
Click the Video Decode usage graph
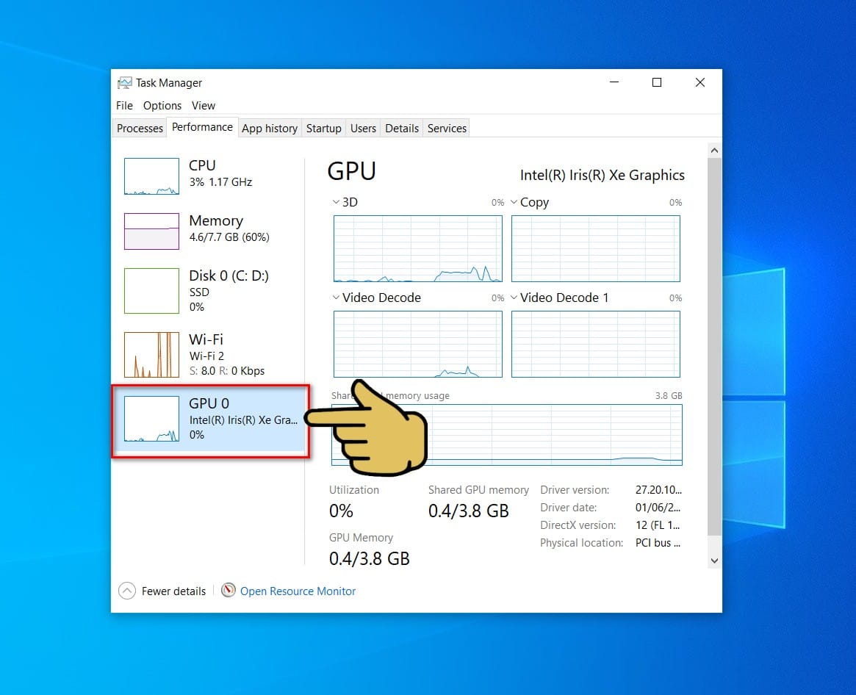[x=417, y=344]
